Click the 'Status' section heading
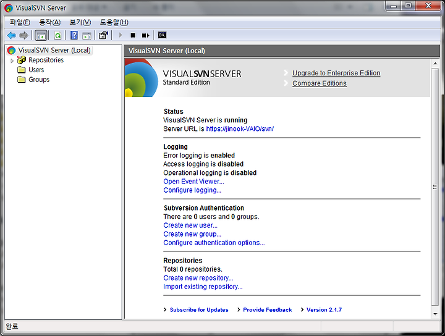The height and width of the screenshot is (336, 445). pyautogui.click(x=174, y=111)
